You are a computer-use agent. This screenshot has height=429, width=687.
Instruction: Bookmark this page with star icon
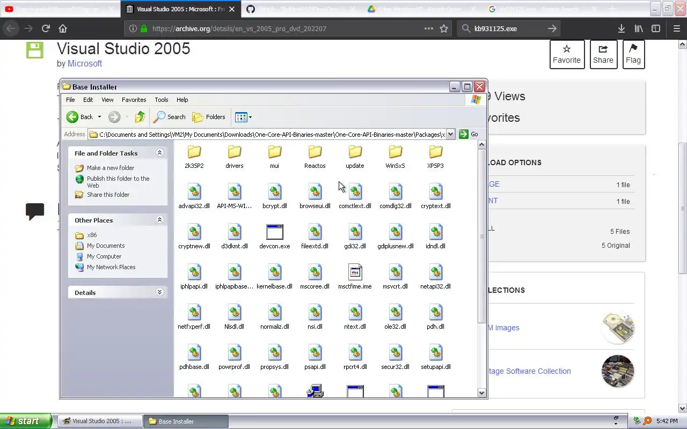tap(444, 28)
